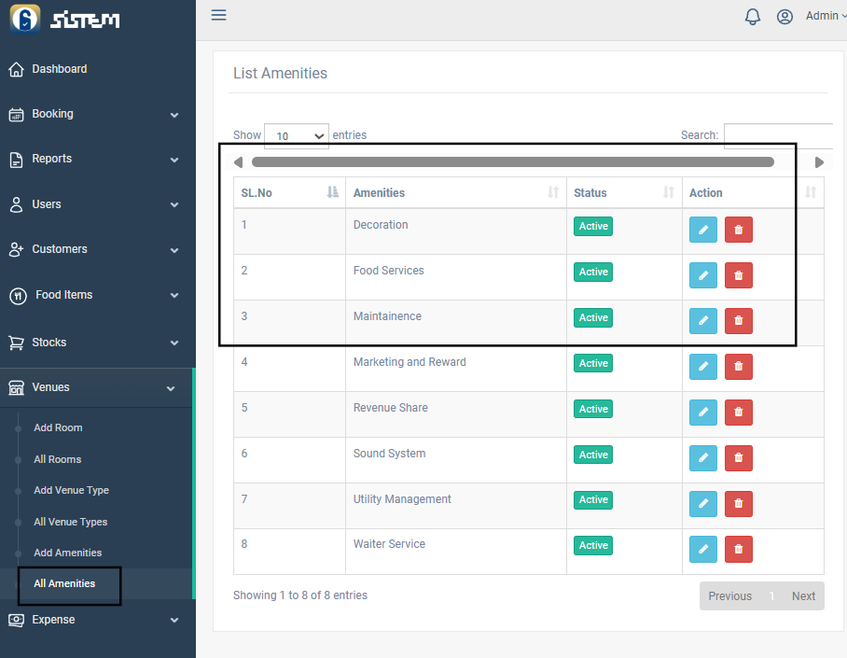Delete the Marketing and Reward amenity

click(x=739, y=367)
